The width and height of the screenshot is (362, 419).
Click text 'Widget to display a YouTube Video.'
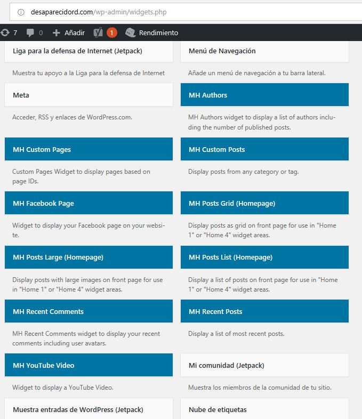(63, 388)
